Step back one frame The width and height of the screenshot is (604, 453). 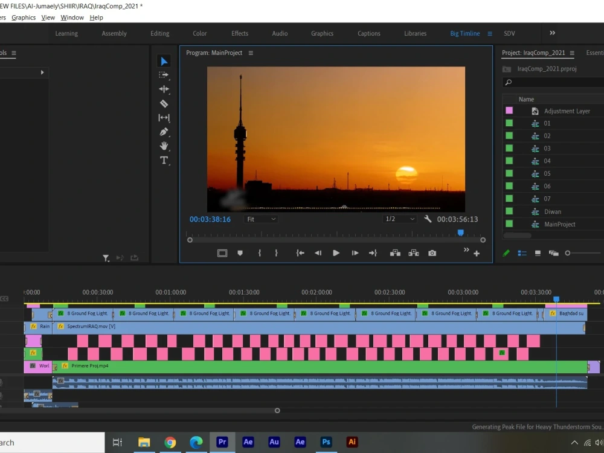point(318,253)
